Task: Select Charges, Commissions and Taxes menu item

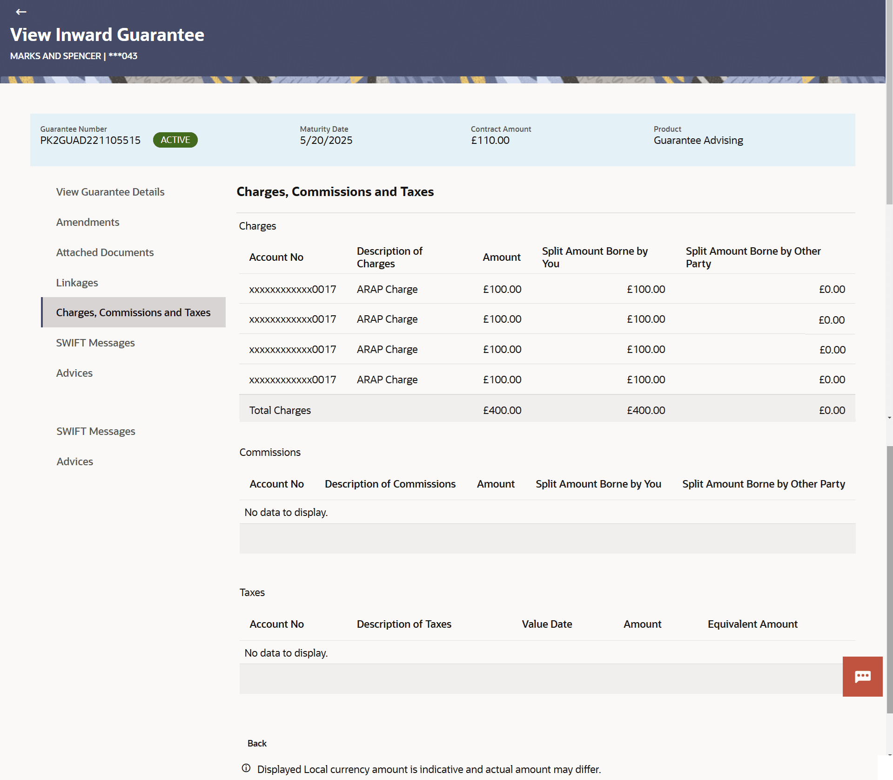Action: point(133,312)
